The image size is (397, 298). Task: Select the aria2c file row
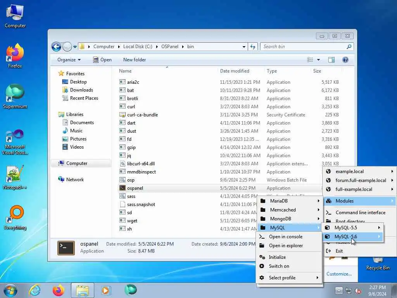pyautogui.click(x=229, y=82)
